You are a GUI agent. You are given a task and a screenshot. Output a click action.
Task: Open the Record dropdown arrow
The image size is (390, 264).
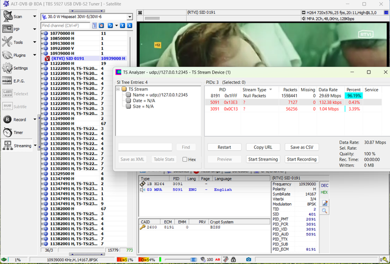pos(35,119)
